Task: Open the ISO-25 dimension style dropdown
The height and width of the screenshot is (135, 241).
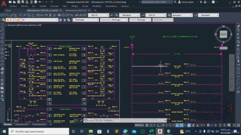Action: click(x=99, y=15)
